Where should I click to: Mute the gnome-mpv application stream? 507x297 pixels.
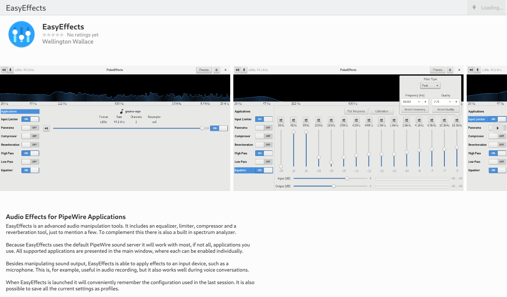click(46, 128)
